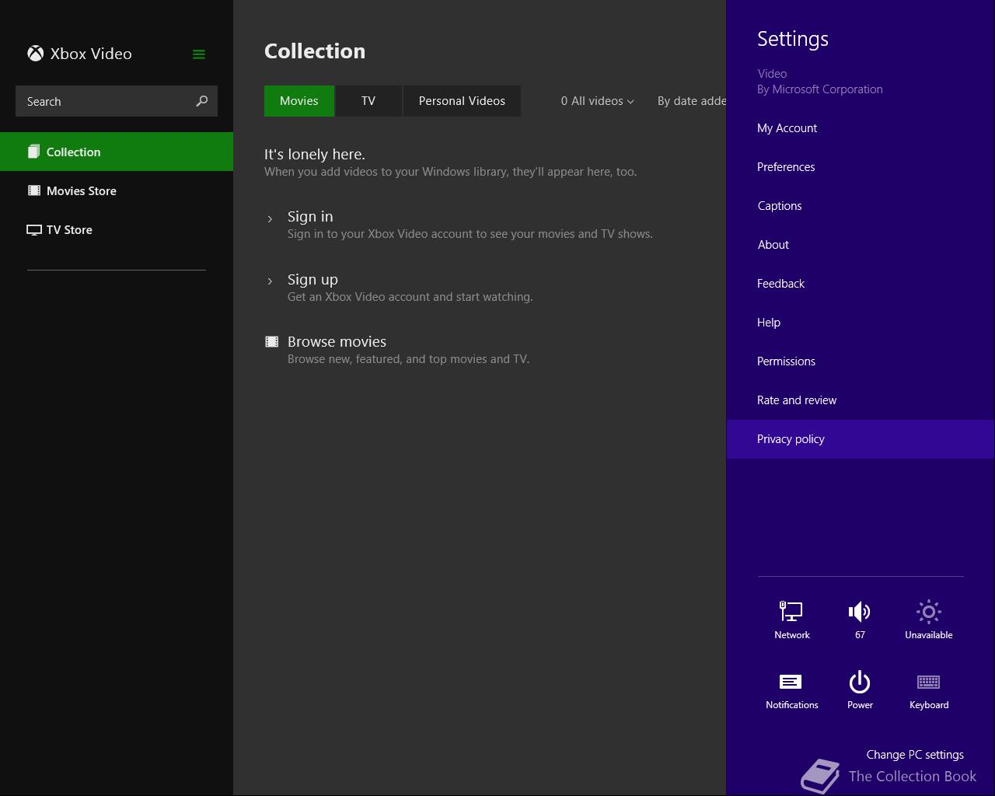Click the TV Store monitor icon
995x796 pixels.
click(x=34, y=229)
